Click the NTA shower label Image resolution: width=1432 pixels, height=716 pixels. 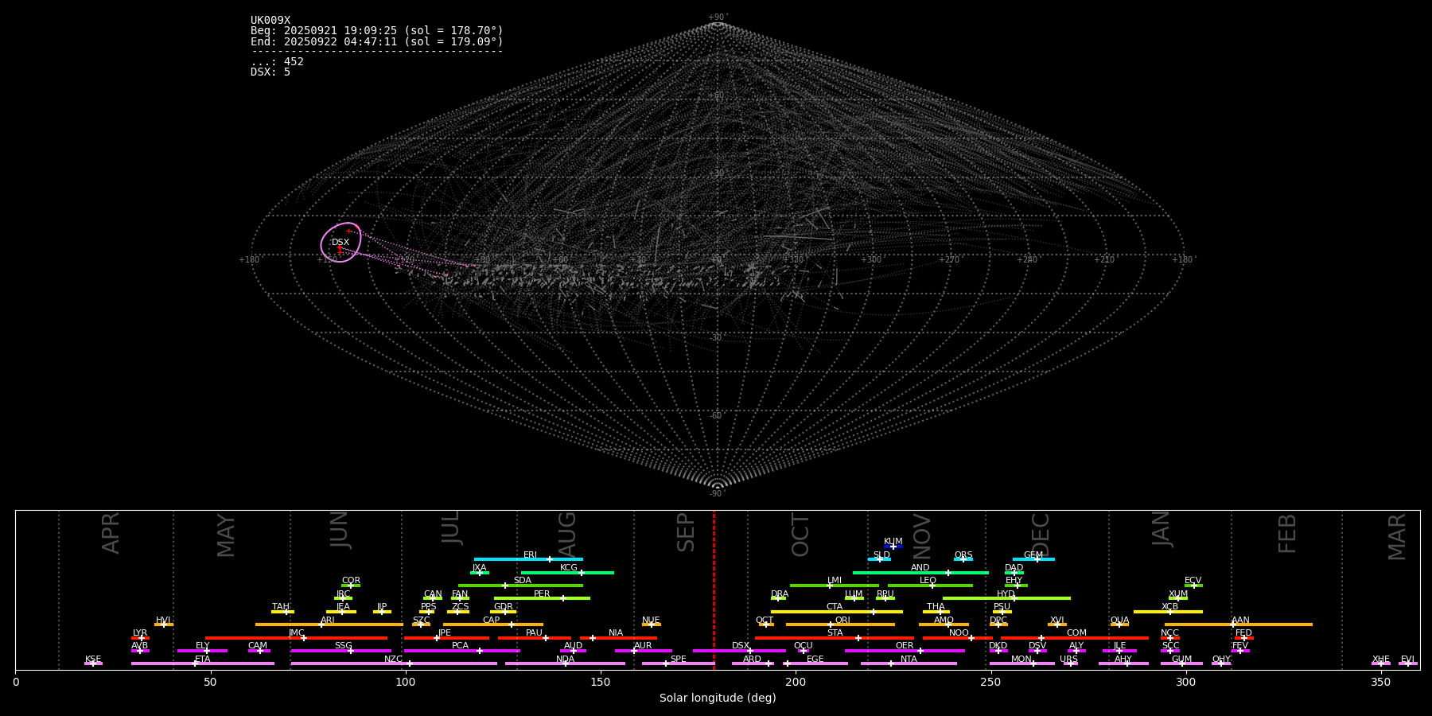tap(909, 660)
